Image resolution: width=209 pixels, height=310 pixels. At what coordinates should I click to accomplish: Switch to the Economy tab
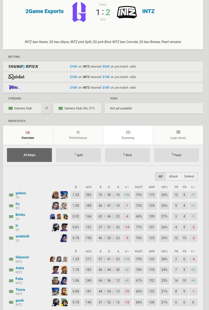[x=128, y=135]
